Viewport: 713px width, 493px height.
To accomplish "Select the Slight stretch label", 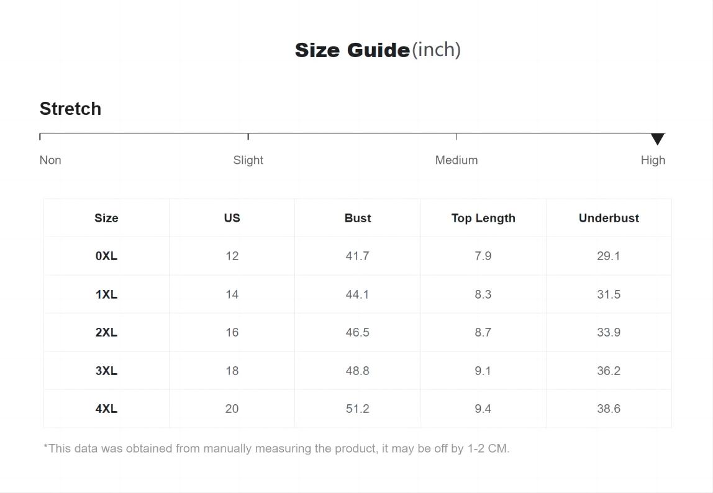I will (x=248, y=160).
